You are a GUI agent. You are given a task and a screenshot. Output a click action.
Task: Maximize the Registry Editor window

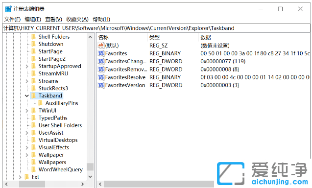(280, 9)
